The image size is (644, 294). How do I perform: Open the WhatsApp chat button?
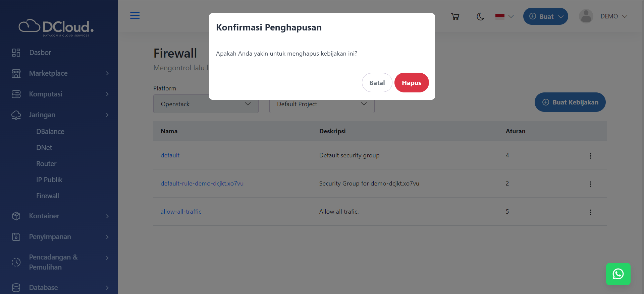coord(618,274)
